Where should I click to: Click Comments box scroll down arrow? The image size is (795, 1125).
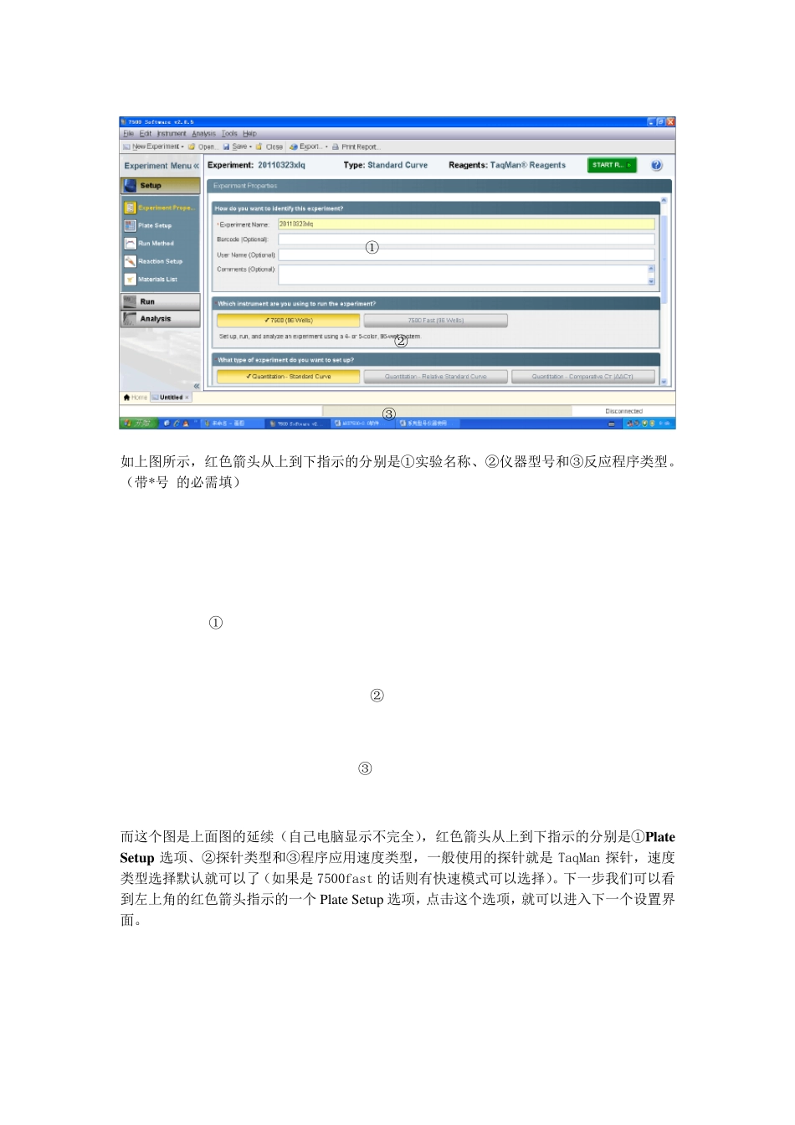tap(651, 281)
